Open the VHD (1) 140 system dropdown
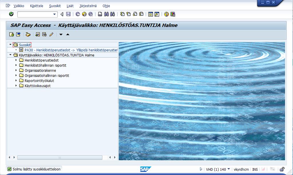Viewport: 293px width, 175px height. tap(229, 169)
